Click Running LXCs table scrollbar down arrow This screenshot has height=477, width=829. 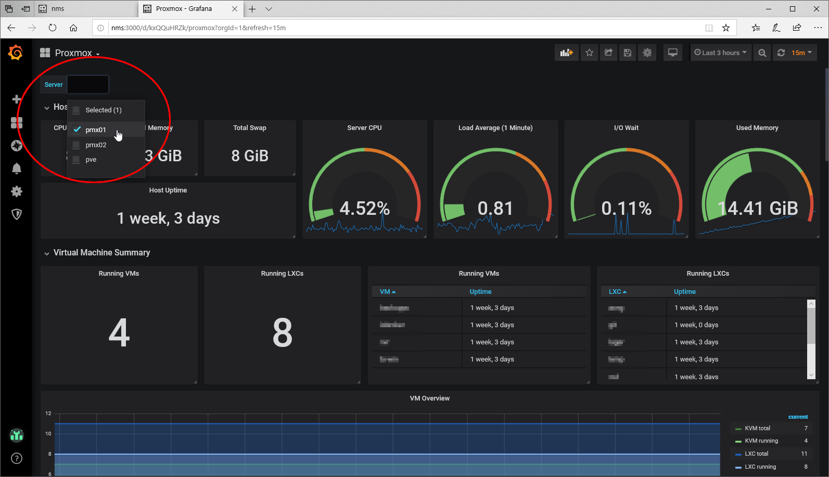pyautogui.click(x=811, y=375)
